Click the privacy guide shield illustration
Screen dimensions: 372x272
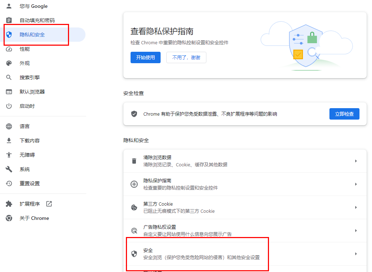(306, 46)
